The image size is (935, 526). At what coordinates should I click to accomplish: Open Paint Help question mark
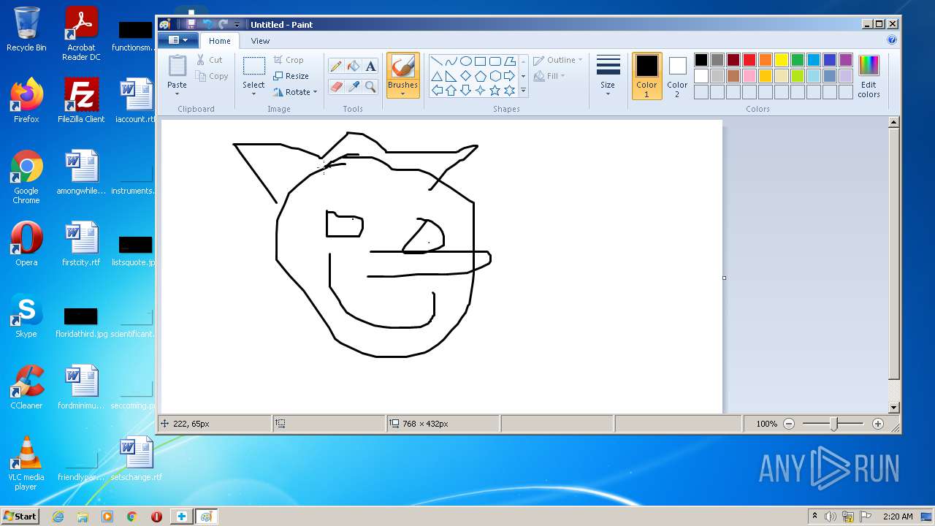pyautogui.click(x=891, y=40)
